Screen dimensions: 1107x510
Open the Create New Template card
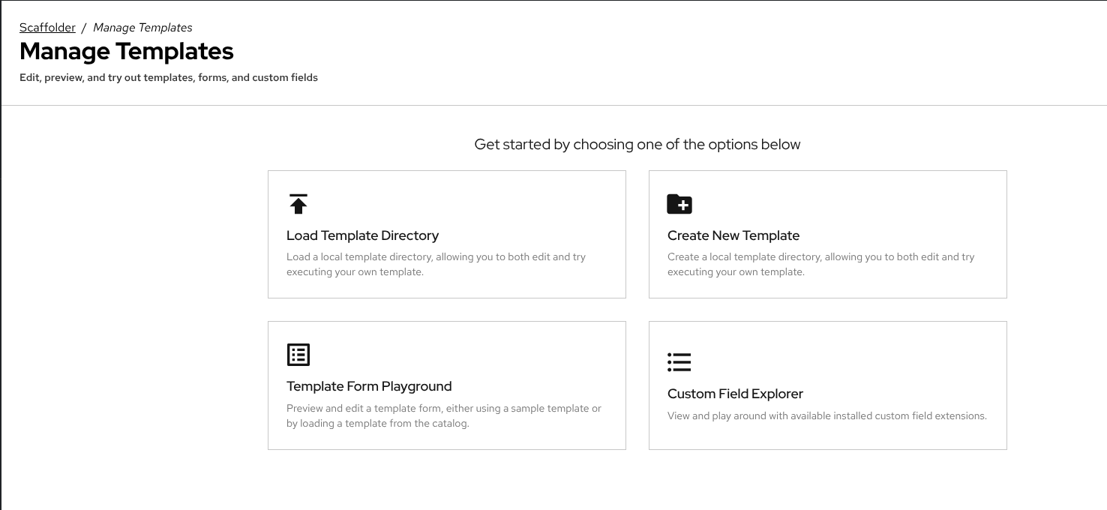tap(828, 234)
